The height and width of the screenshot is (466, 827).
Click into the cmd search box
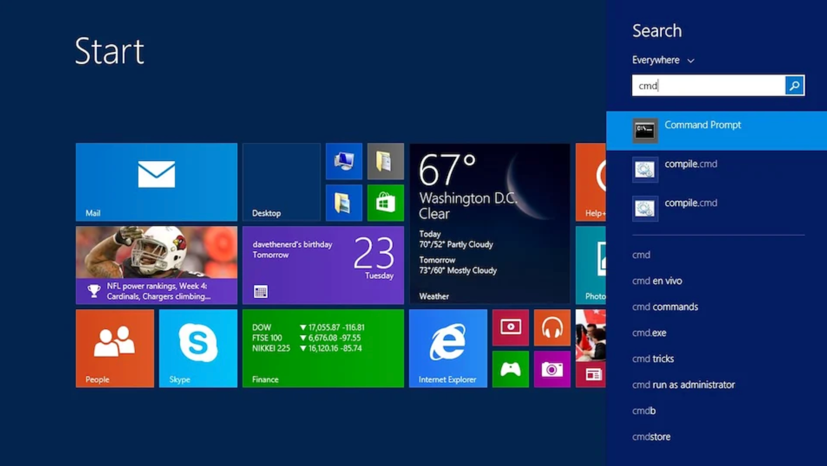(709, 85)
